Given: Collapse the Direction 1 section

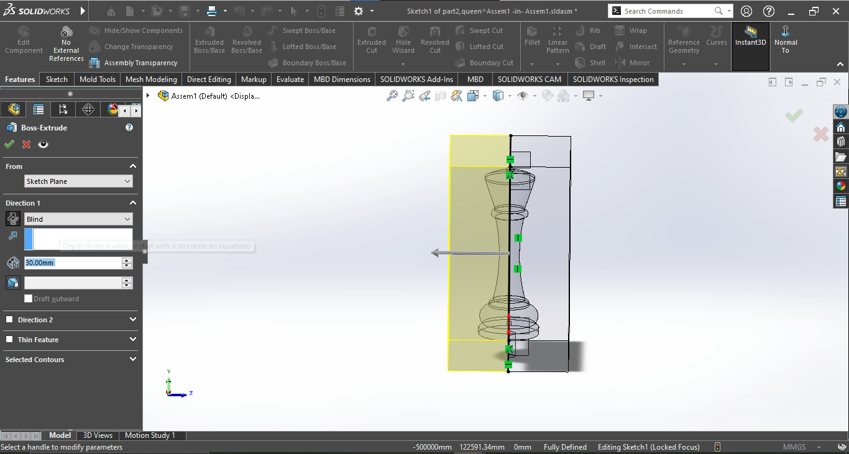Looking at the screenshot, I should click(133, 203).
